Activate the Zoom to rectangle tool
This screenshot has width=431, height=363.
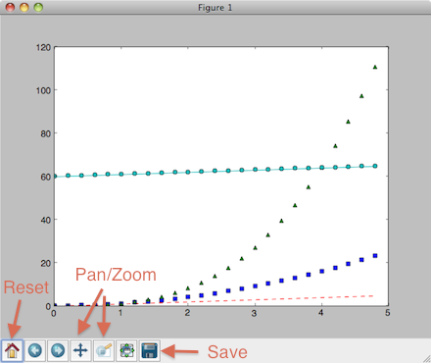(104, 350)
